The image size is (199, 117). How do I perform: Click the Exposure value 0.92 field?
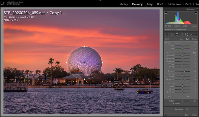194,53
